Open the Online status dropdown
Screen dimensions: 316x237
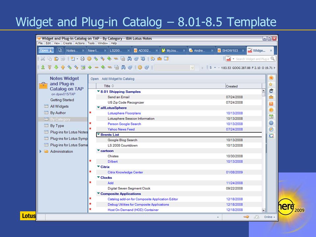tap(270, 217)
